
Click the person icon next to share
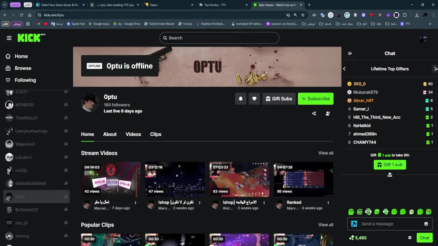click(x=328, y=113)
